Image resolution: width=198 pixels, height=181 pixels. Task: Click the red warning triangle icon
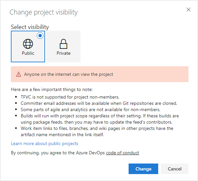[x=18, y=75]
